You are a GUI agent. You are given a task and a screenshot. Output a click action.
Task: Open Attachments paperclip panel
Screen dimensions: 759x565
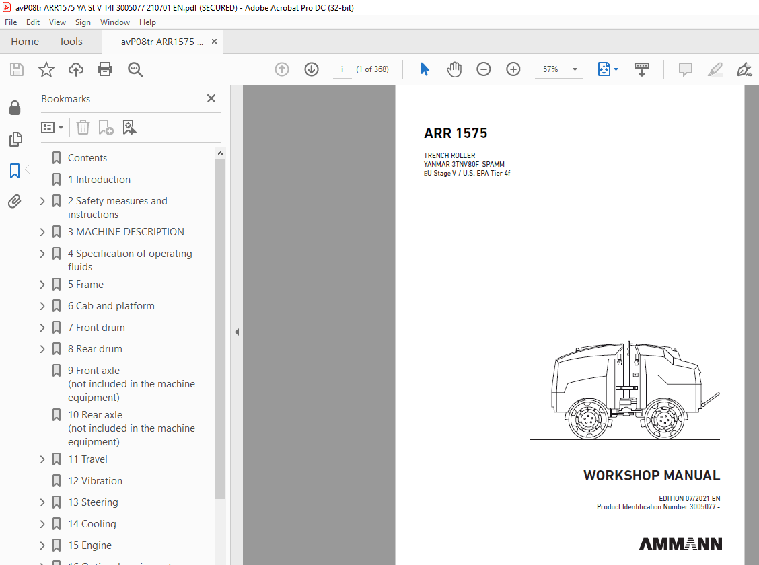[x=15, y=201]
